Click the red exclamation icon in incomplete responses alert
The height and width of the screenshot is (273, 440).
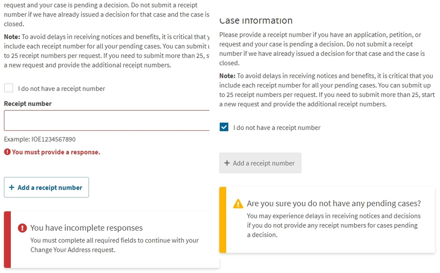(22, 228)
